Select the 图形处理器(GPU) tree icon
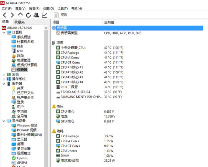 pyautogui.click(x=14, y=135)
